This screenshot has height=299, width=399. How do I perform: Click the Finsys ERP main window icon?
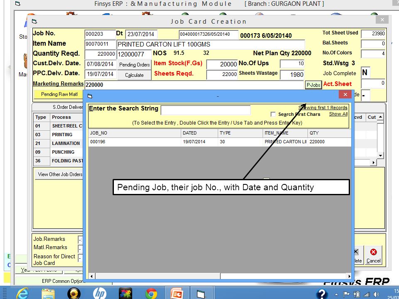[x=17, y=4]
